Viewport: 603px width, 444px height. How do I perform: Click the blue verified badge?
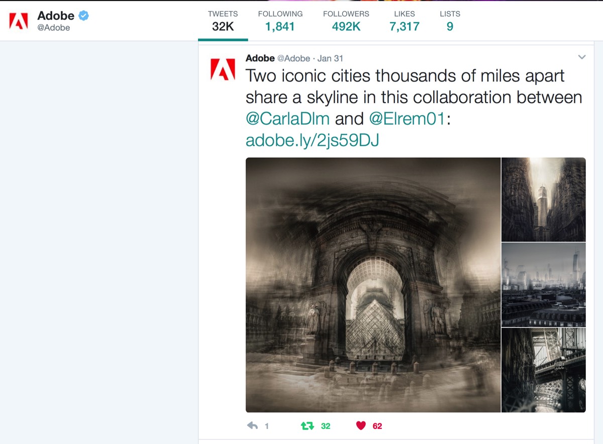(84, 16)
